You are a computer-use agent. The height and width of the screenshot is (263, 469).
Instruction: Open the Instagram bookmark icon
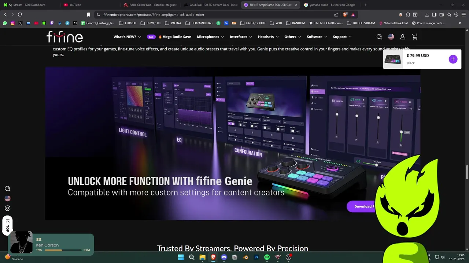(x=12, y=23)
